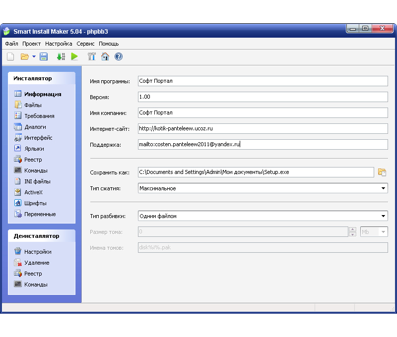Minimize the Smart Install Maker window
This screenshot has height=337, width=397.
point(353,29)
